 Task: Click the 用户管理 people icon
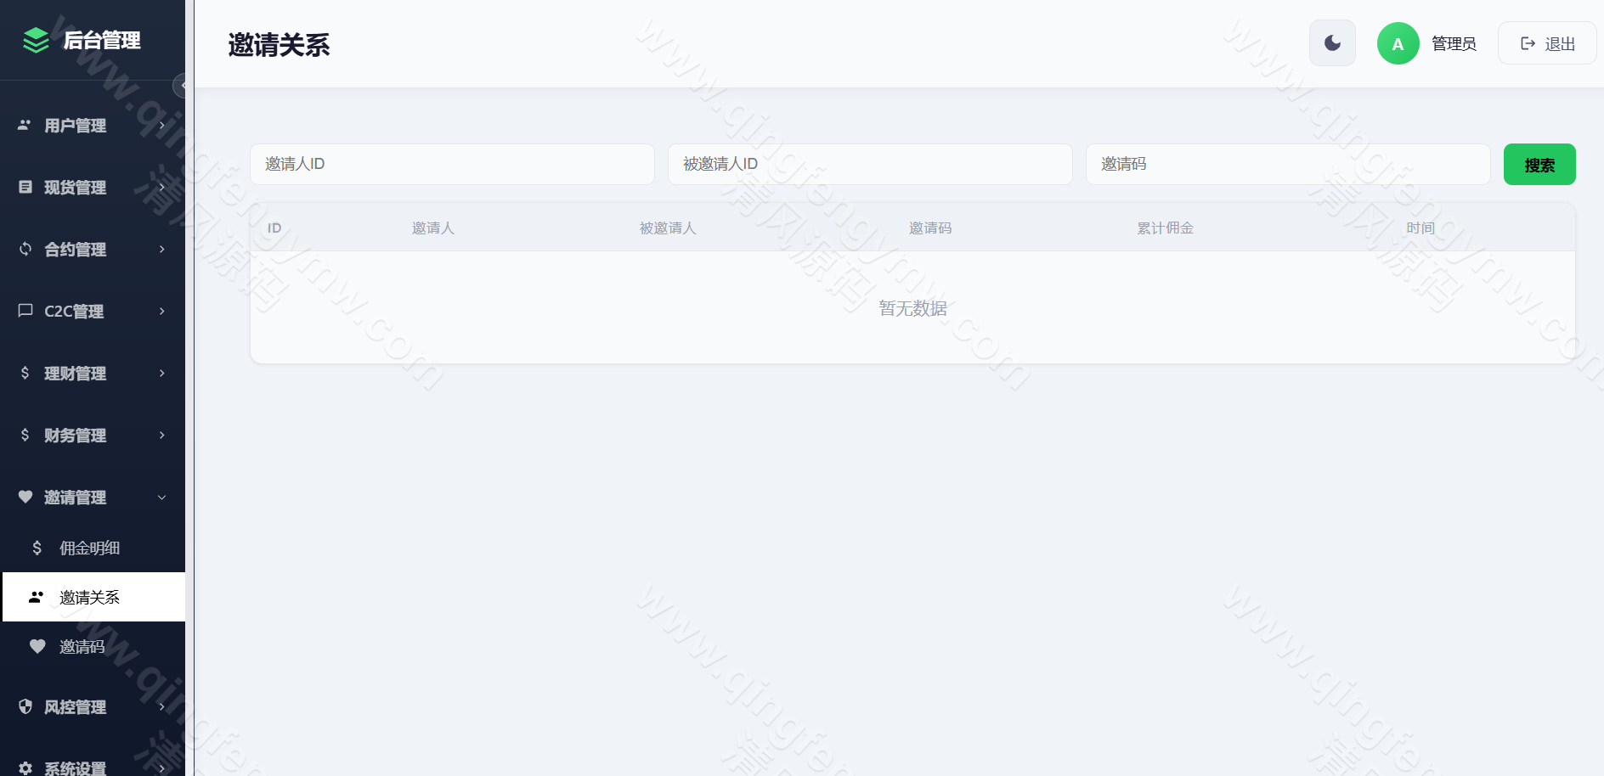coord(25,125)
